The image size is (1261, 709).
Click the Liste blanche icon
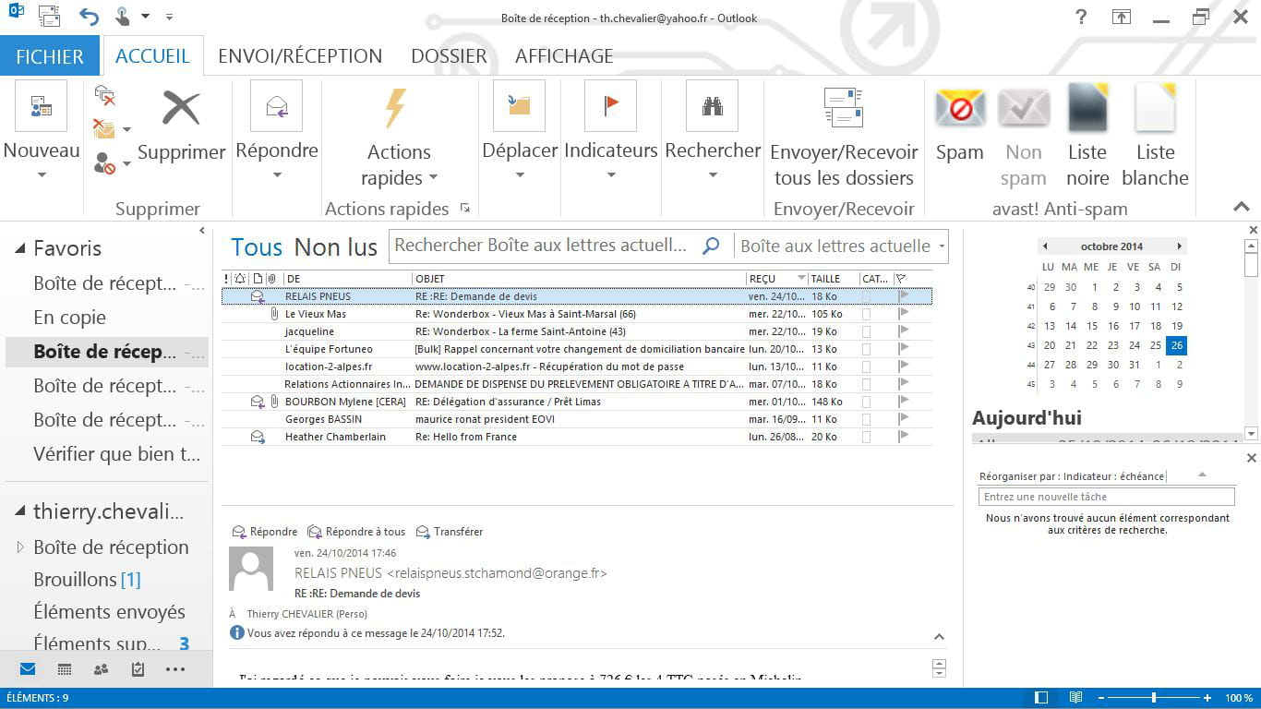click(1155, 111)
